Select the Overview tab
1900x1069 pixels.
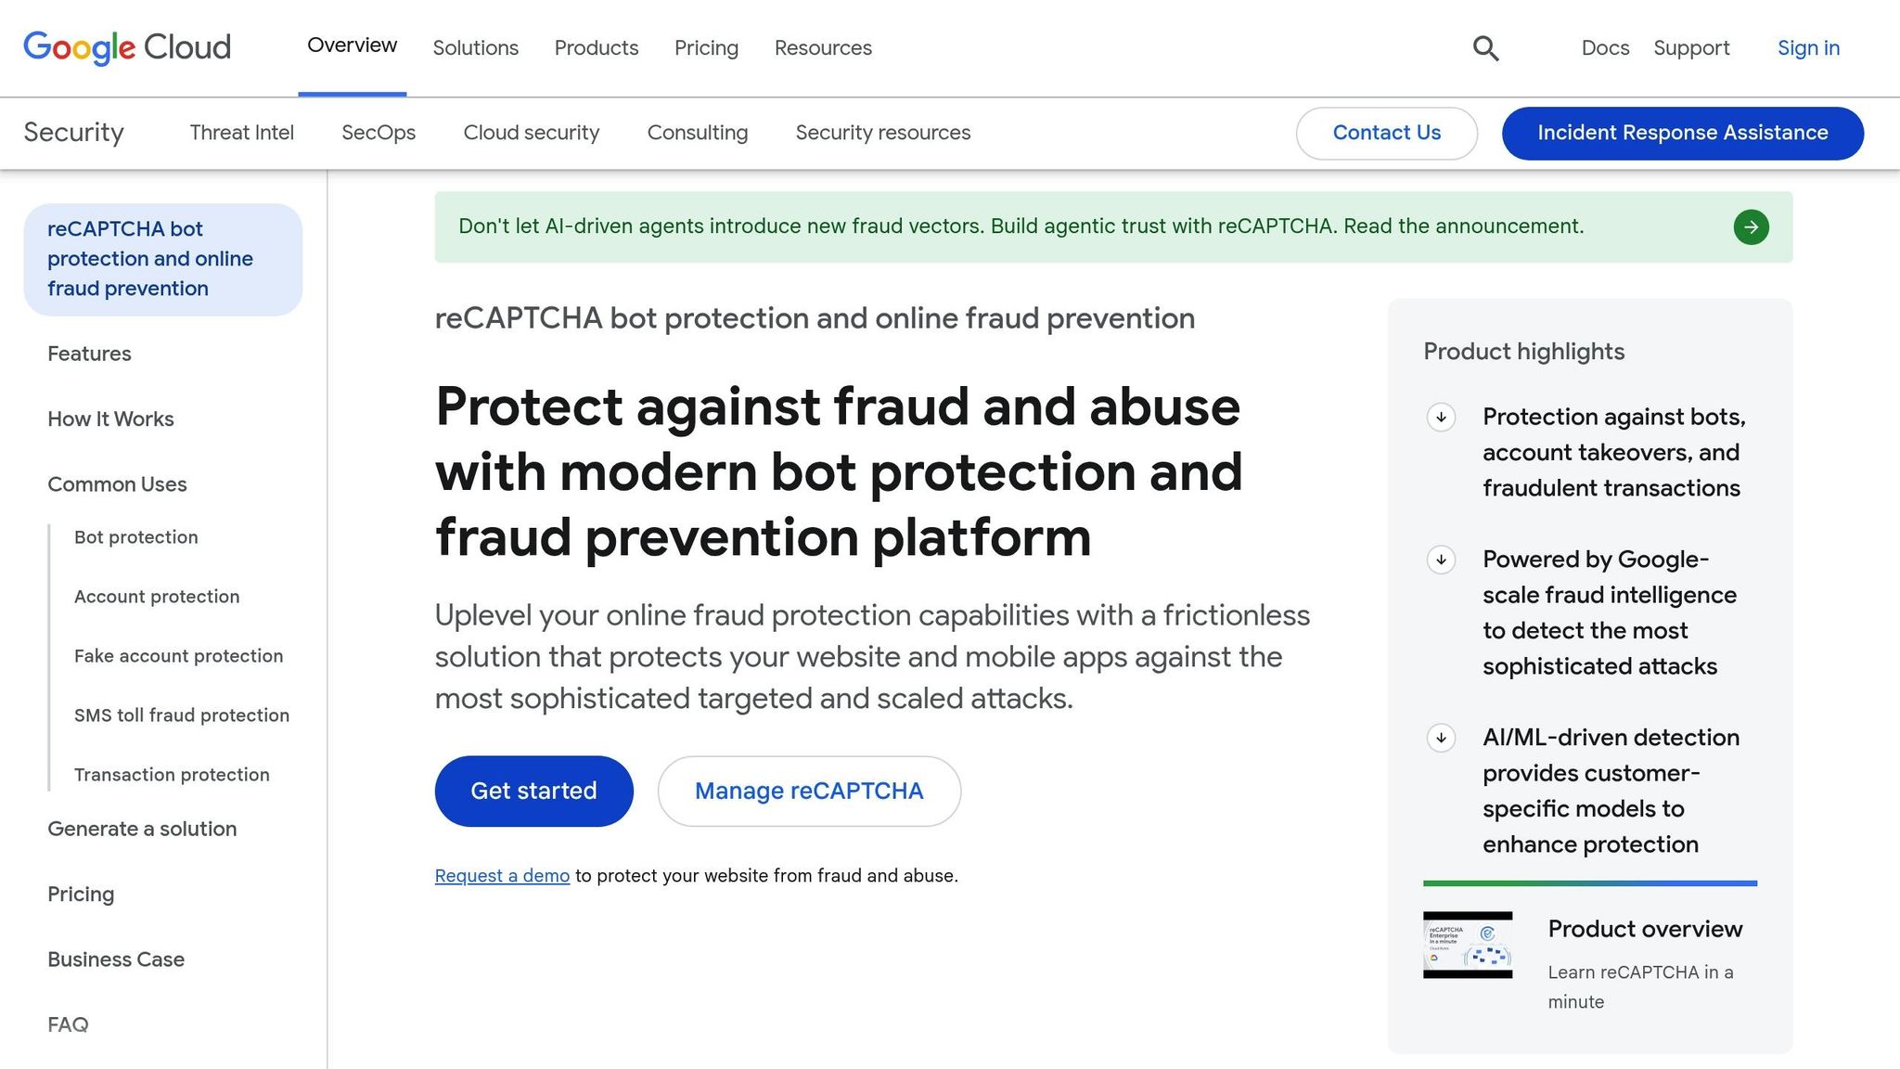353,45
